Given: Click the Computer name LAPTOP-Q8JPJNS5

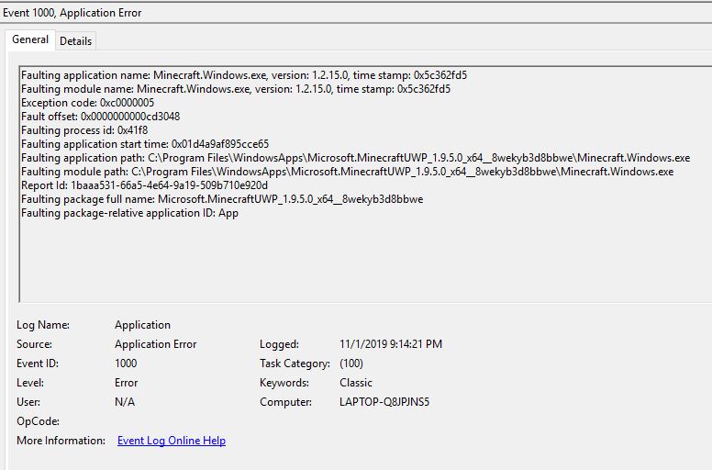Looking at the screenshot, I should [x=384, y=402].
